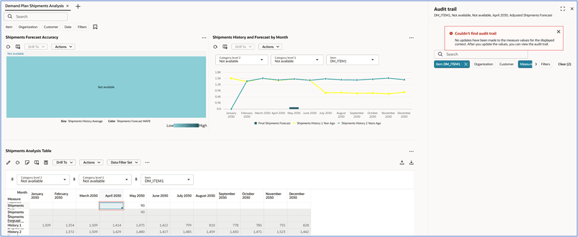Click Clear (2) in Audit trail

coord(564,64)
